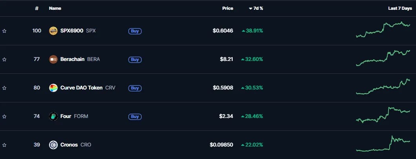Screen dimensions: 416x159
Task: Sort the table by Price column
Action: 228,9
